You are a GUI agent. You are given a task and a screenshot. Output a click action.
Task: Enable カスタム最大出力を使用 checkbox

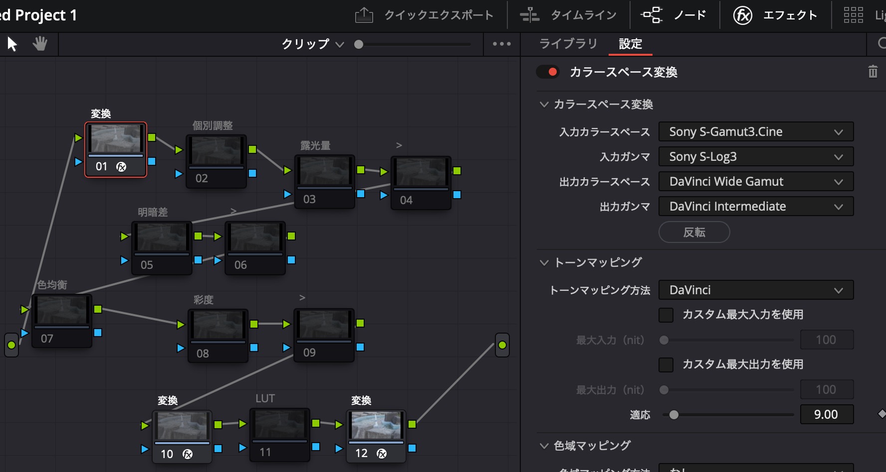666,364
